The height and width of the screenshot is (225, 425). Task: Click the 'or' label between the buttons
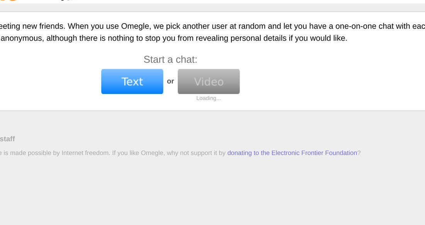[170, 81]
